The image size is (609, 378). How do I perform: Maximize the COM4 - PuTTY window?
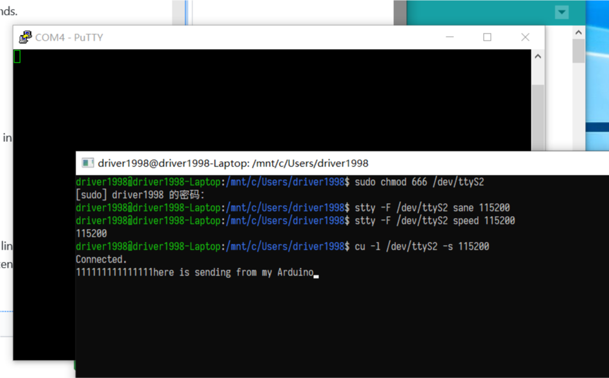coord(487,37)
